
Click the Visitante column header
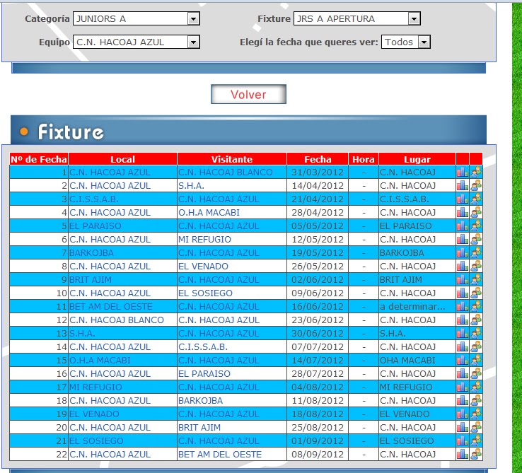[232, 159]
